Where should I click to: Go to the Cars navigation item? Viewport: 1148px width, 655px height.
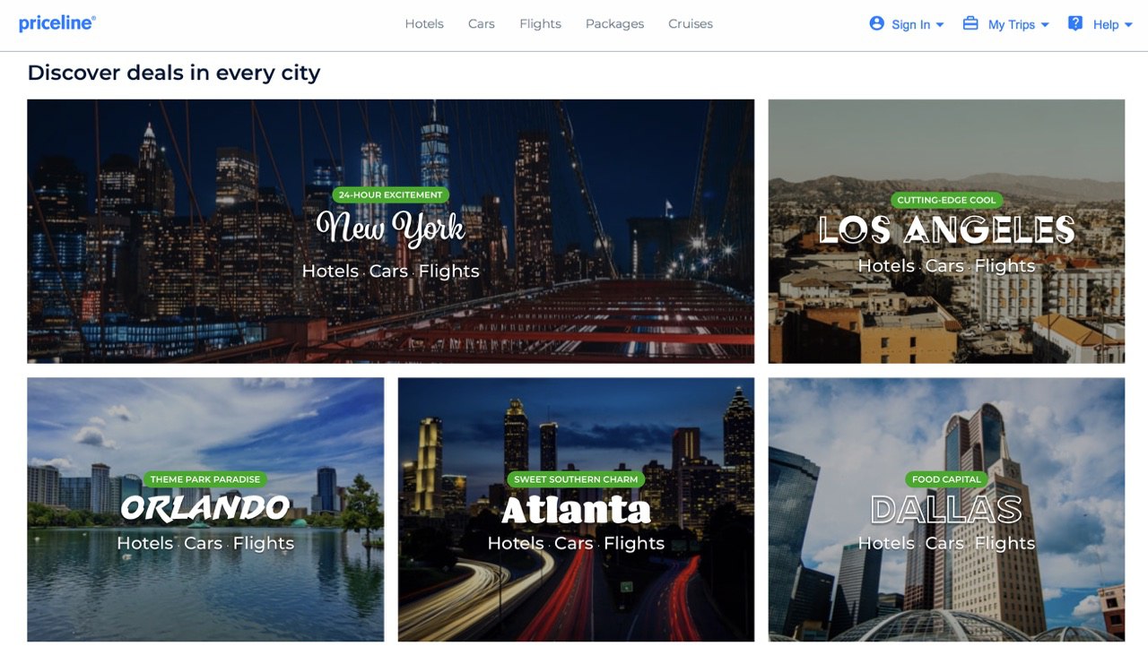tap(482, 24)
